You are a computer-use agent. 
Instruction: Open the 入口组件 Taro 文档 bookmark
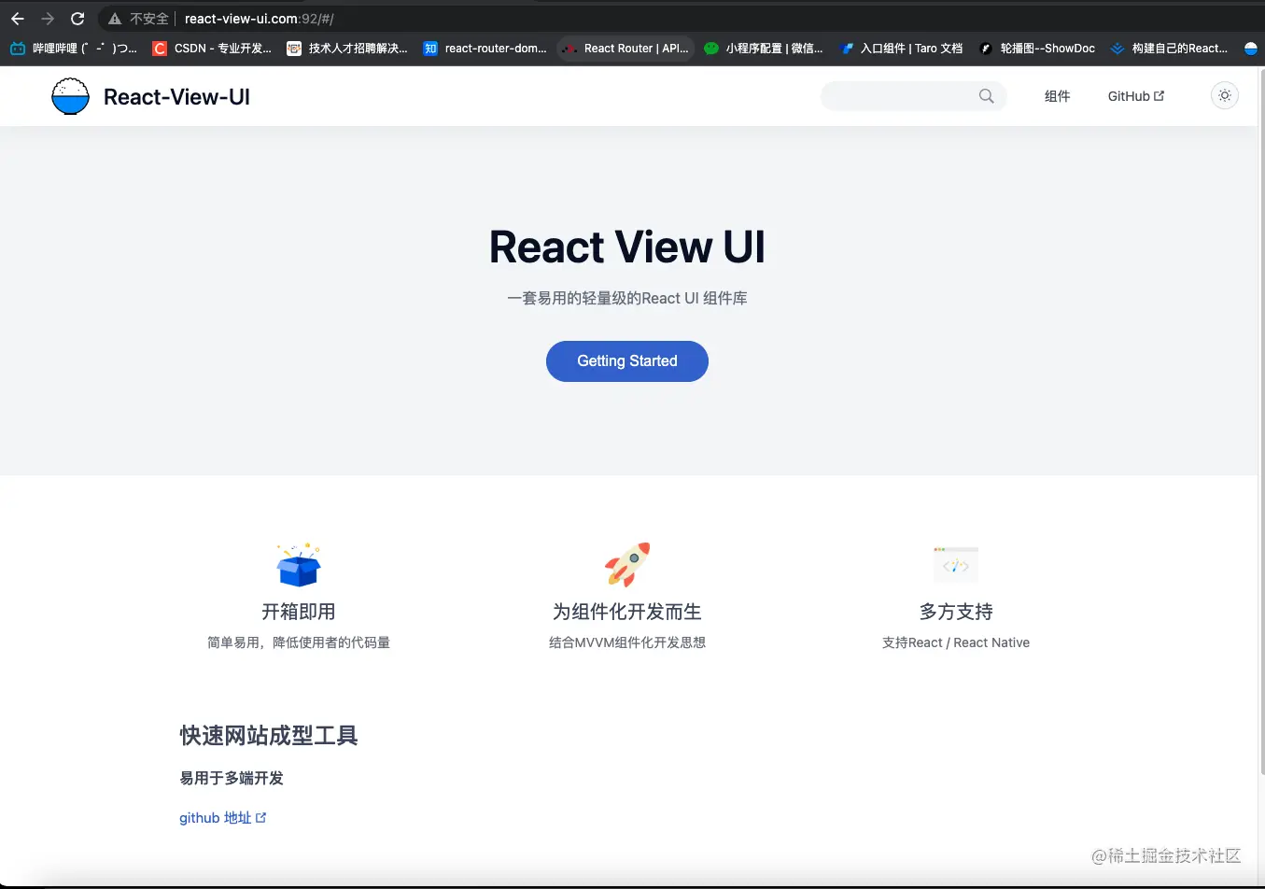click(x=901, y=49)
